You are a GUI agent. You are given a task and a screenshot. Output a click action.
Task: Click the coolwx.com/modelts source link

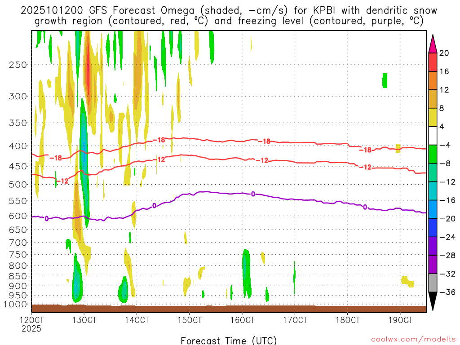413,340
